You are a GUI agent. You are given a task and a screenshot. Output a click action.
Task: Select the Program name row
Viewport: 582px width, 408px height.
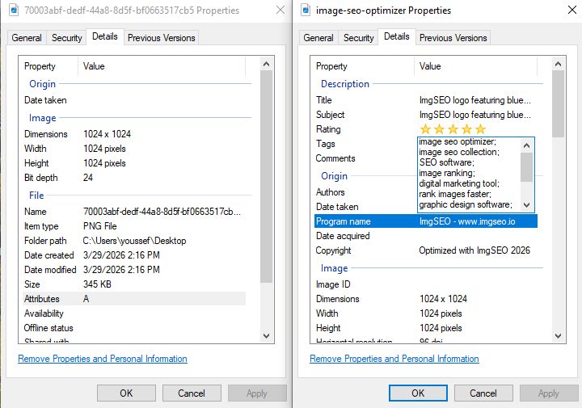(x=426, y=221)
